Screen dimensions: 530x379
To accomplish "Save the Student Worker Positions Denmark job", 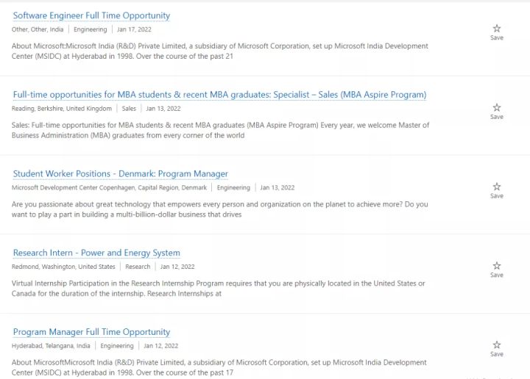I will point(497,188).
